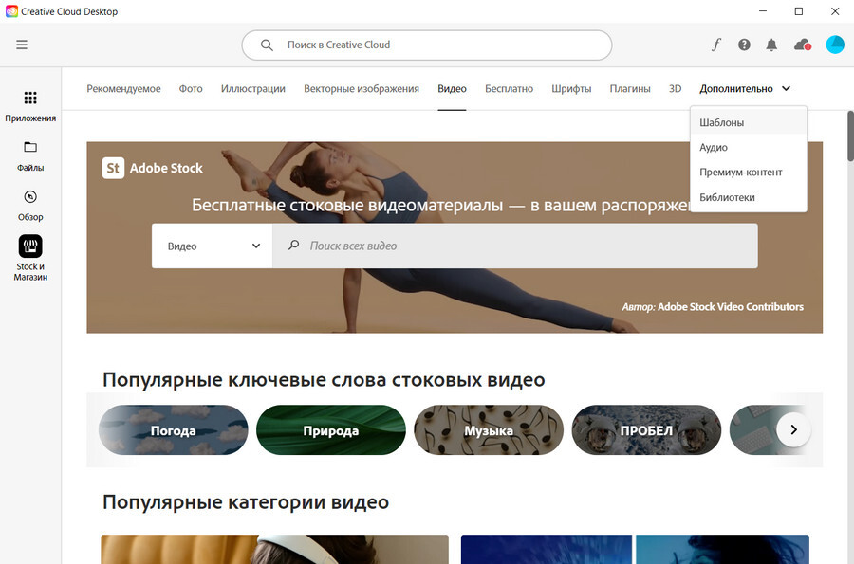Open the Видео content type dropdown
This screenshot has width=854, height=564.
click(213, 246)
